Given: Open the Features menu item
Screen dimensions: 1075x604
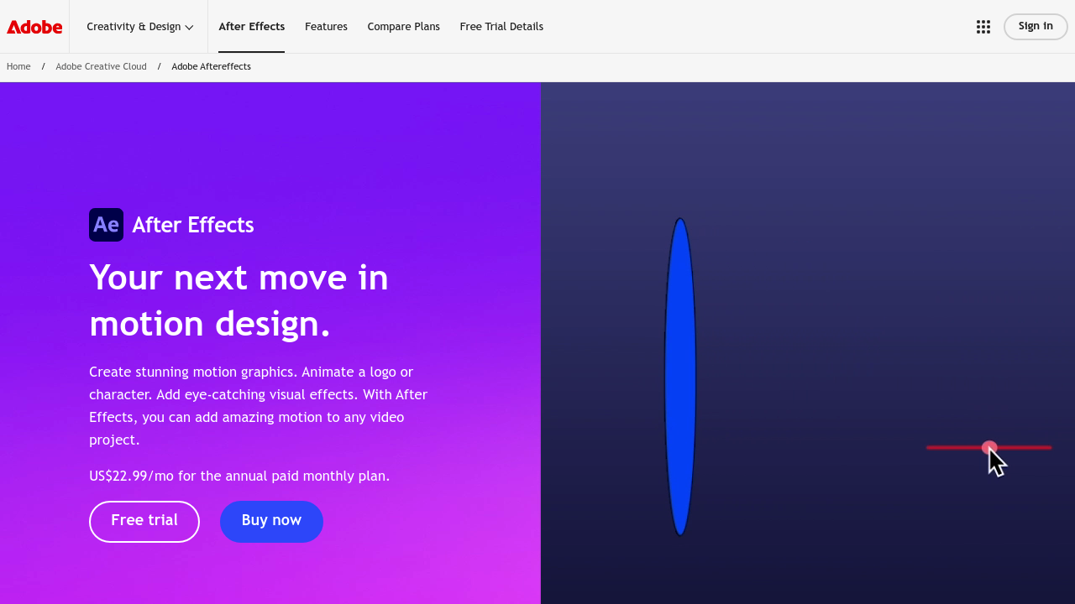Looking at the screenshot, I should coord(326,26).
